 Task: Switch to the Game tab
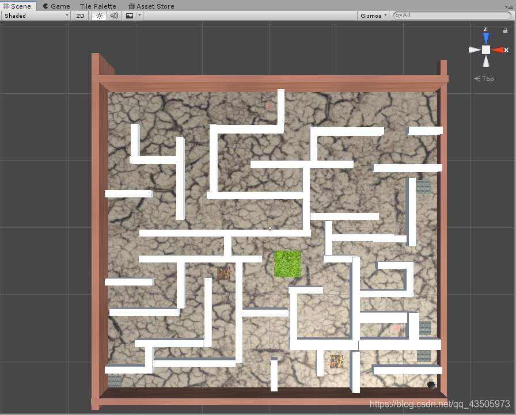point(56,6)
